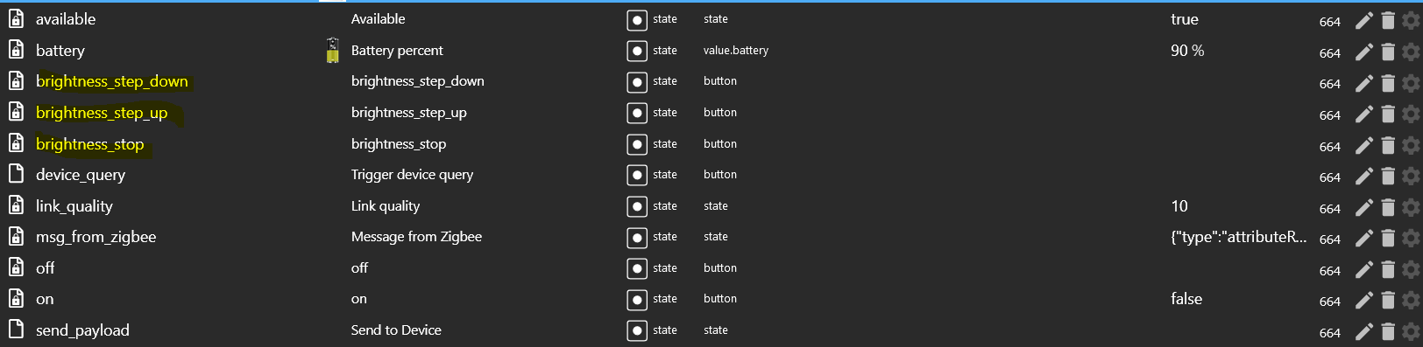The height and width of the screenshot is (347, 1423).
Task: Select the brightness_step_up tree item
Action: point(102,113)
